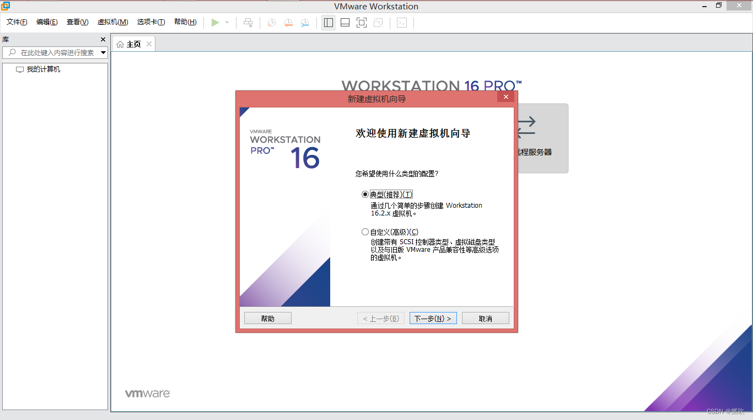Click the VMware app icon in title bar
This screenshot has height=420, width=753.
point(4,6)
